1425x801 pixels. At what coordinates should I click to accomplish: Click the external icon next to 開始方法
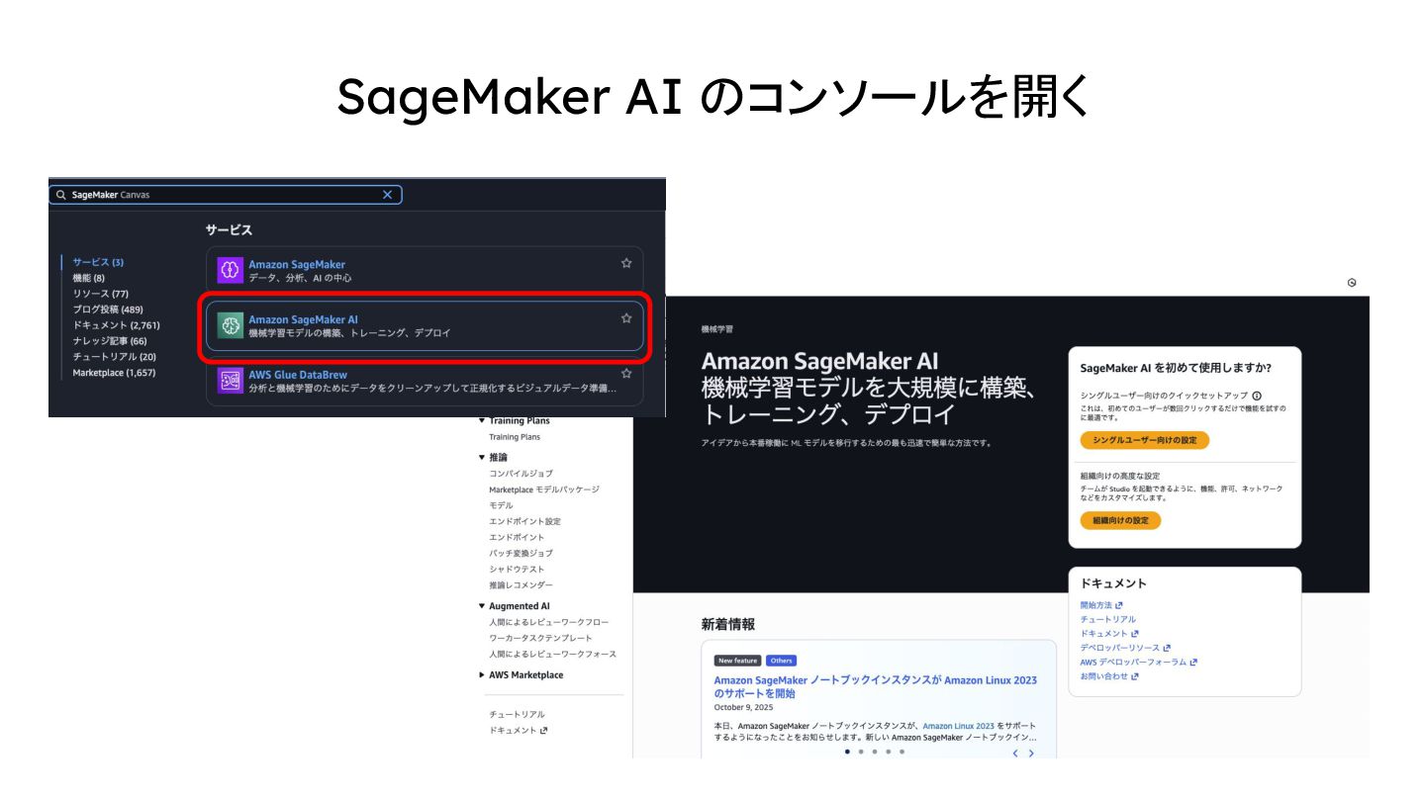coord(1119,605)
